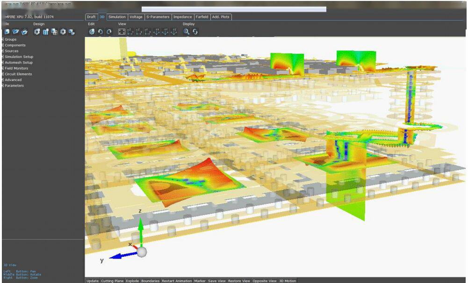The image size is (468, 283).
Task: Open the Farfield tab
Action: point(202,17)
